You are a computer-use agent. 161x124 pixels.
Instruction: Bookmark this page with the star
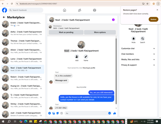click(x=147, y=4)
